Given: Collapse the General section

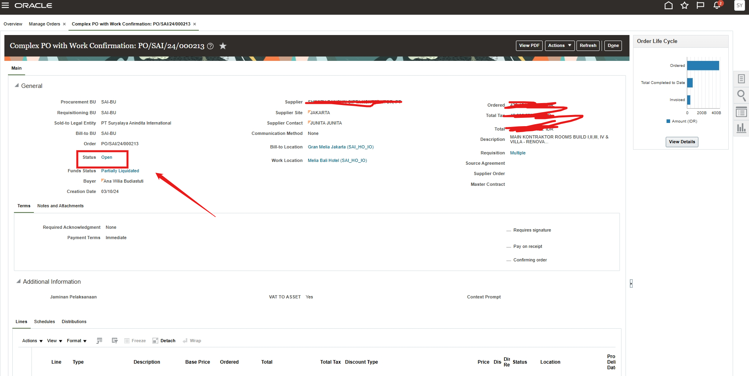Looking at the screenshot, I should 17,86.
